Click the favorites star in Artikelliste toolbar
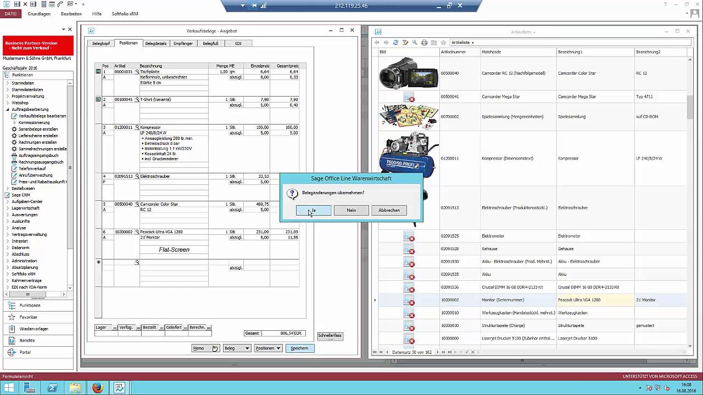703x395 pixels. (x=443, y=42)
